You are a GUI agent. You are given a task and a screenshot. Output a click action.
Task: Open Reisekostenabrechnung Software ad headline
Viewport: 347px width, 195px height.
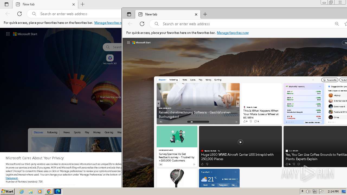click(x=195, y=114)
